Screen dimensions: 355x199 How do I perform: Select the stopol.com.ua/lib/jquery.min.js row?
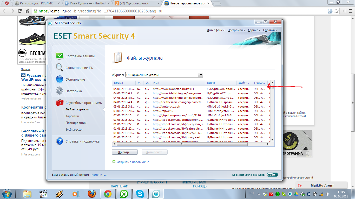tap(191, 124)
